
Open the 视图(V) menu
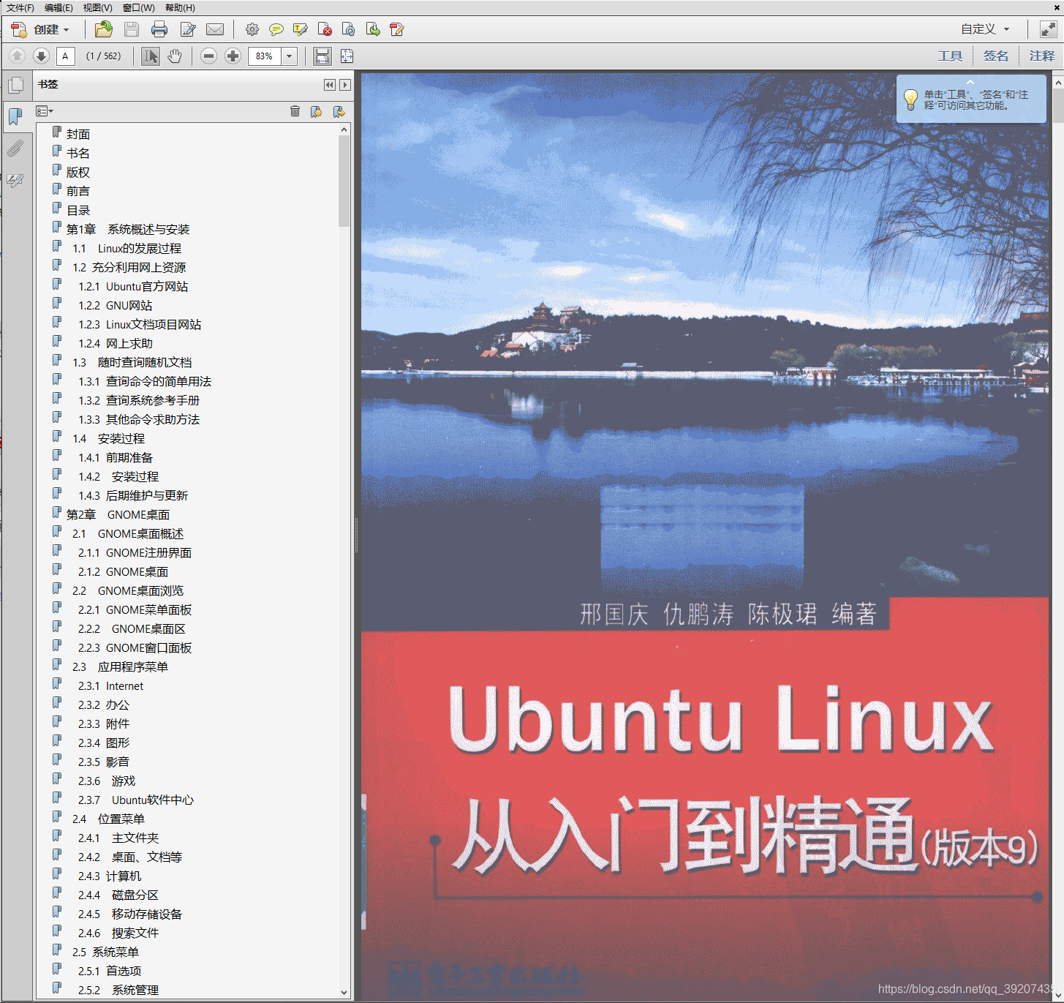pos(97,7)
